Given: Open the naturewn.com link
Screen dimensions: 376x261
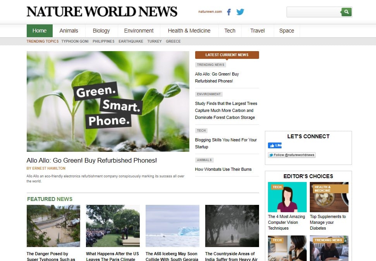Looking at the screenshot, I should [x=210, y=12].
